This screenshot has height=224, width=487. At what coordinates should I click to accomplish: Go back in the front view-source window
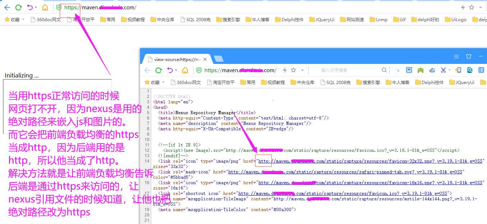tap(147, 70)
